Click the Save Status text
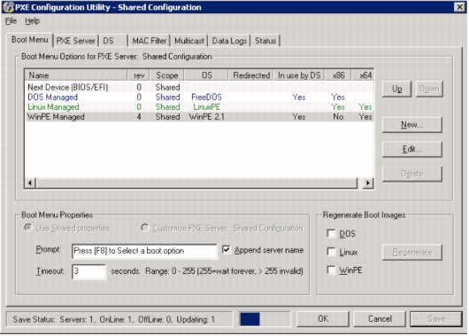 [x=113, y=319]
